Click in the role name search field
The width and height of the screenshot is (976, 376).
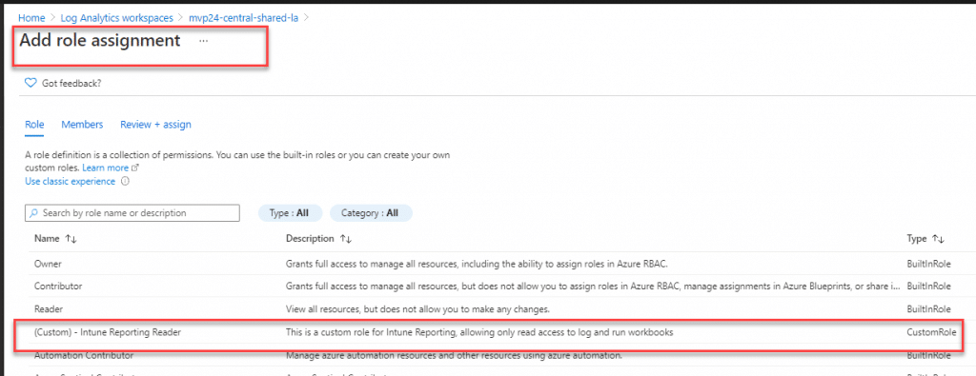tap(132, 213)
